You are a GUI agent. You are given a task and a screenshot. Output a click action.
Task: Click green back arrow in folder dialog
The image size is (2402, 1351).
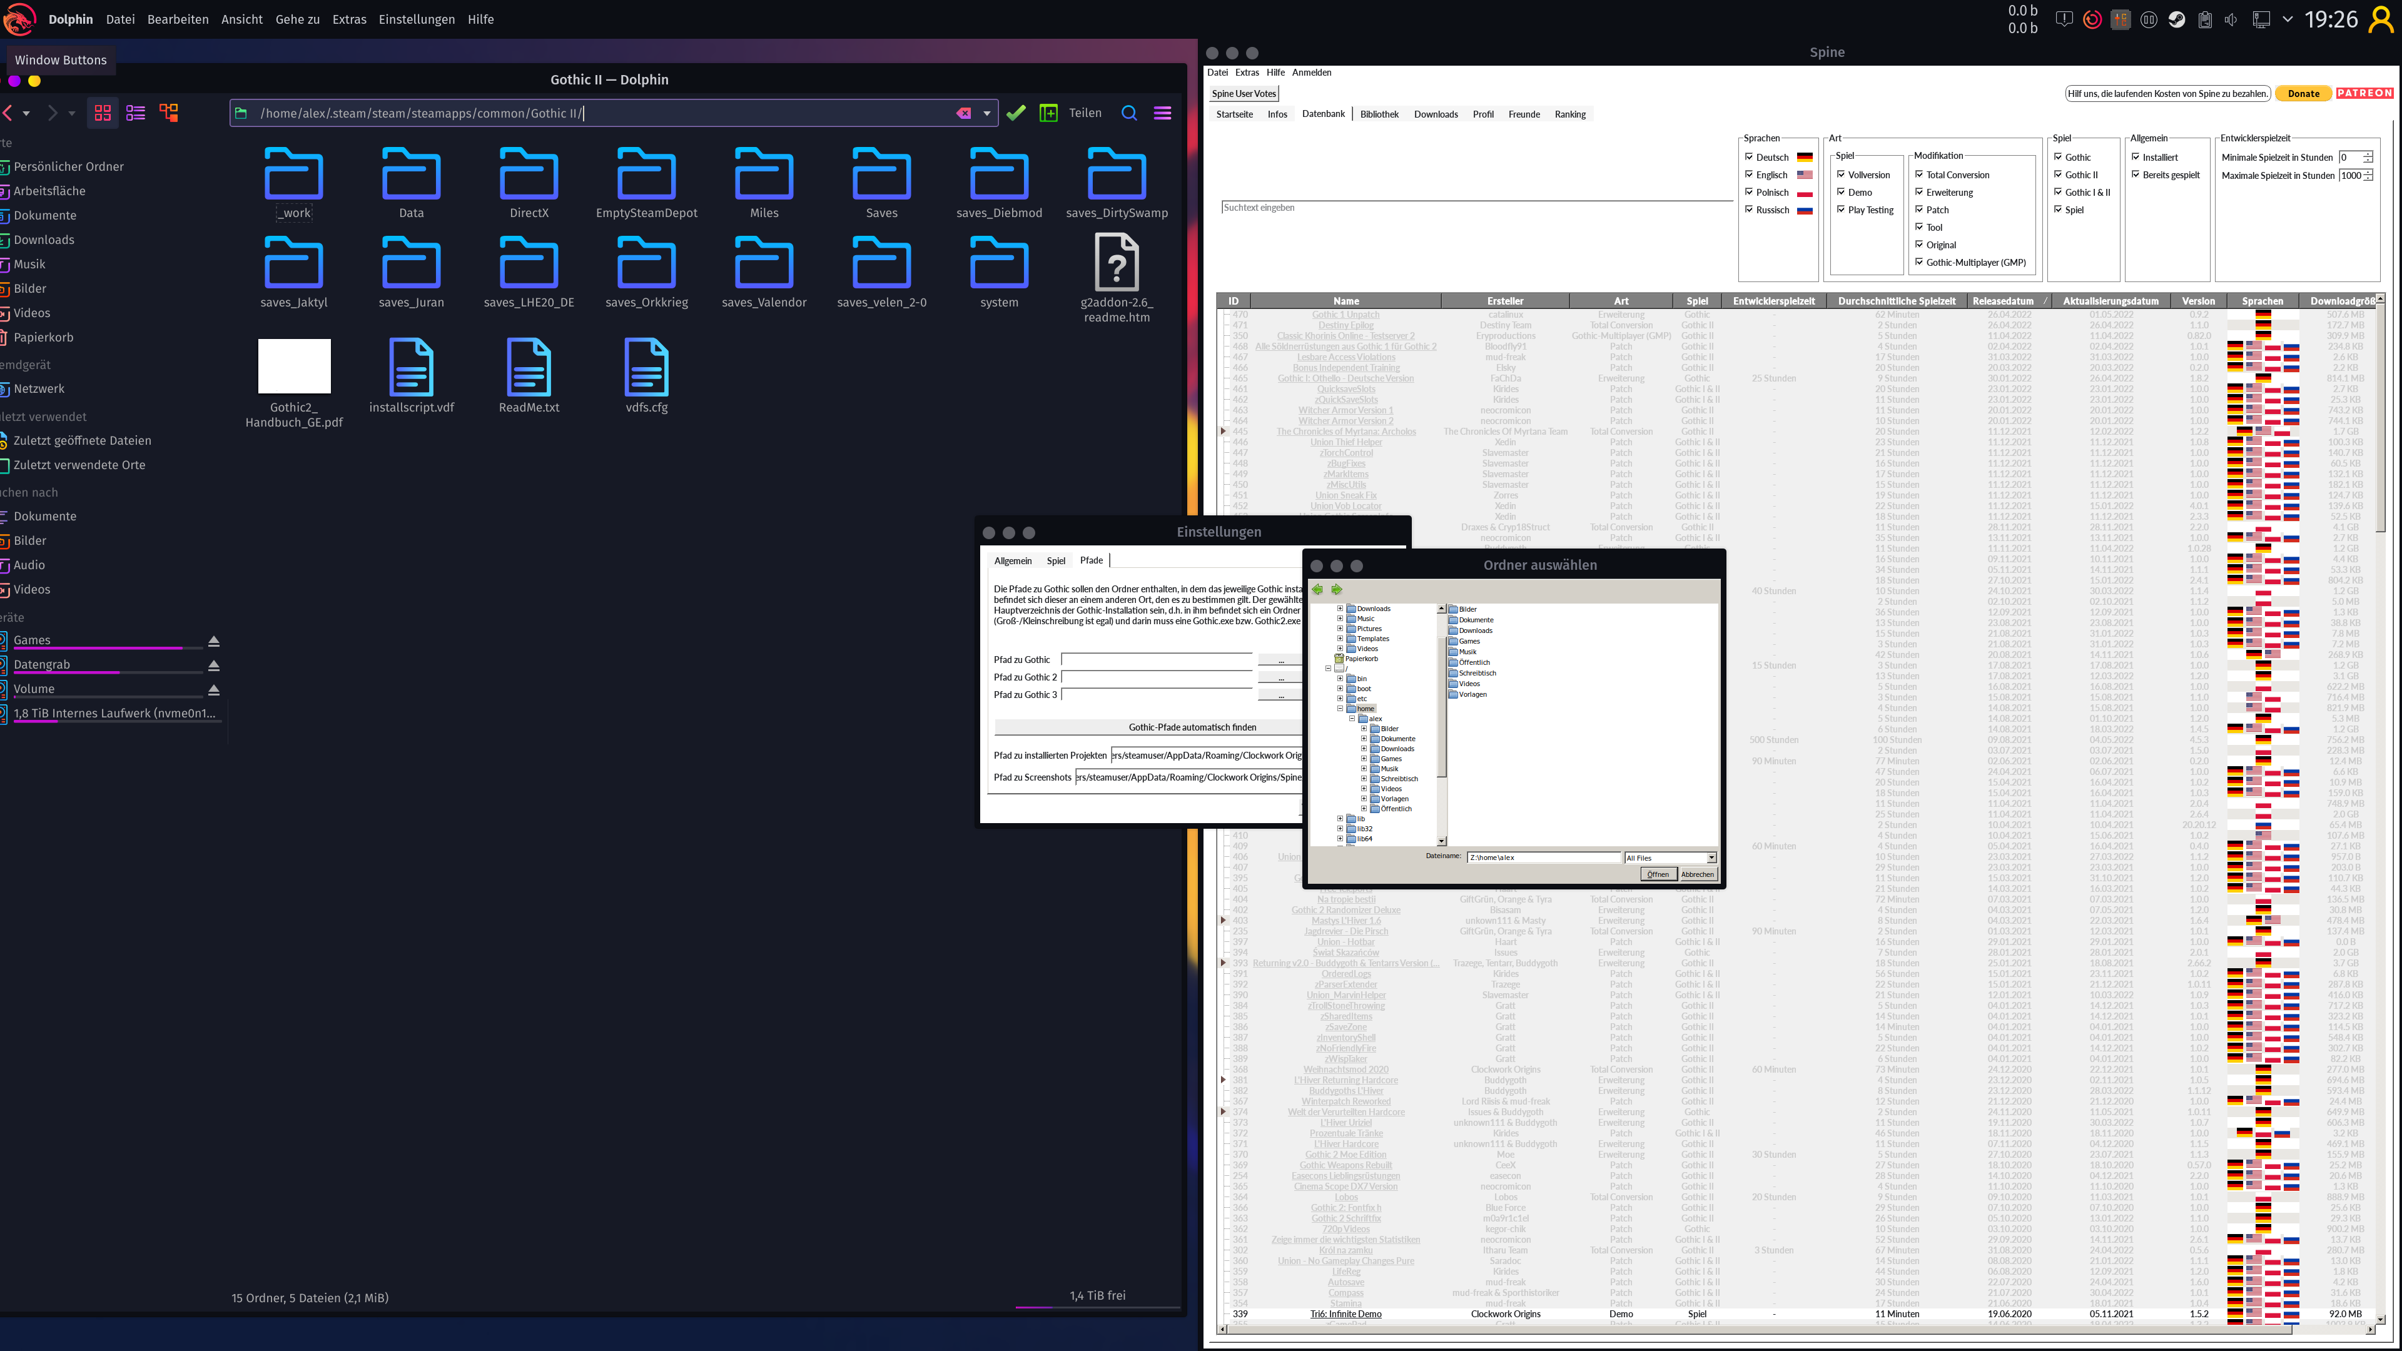[x=1317, y=589]
